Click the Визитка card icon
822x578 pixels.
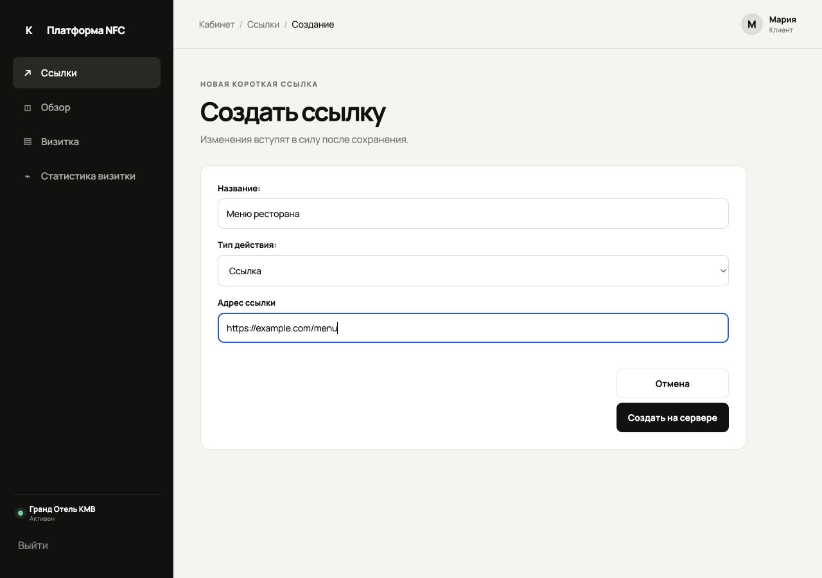point(28,142)
